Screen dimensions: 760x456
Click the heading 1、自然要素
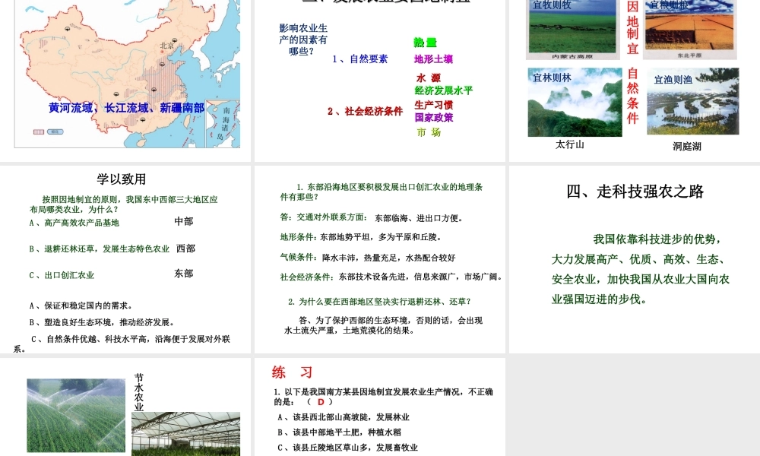coord(360,59)
